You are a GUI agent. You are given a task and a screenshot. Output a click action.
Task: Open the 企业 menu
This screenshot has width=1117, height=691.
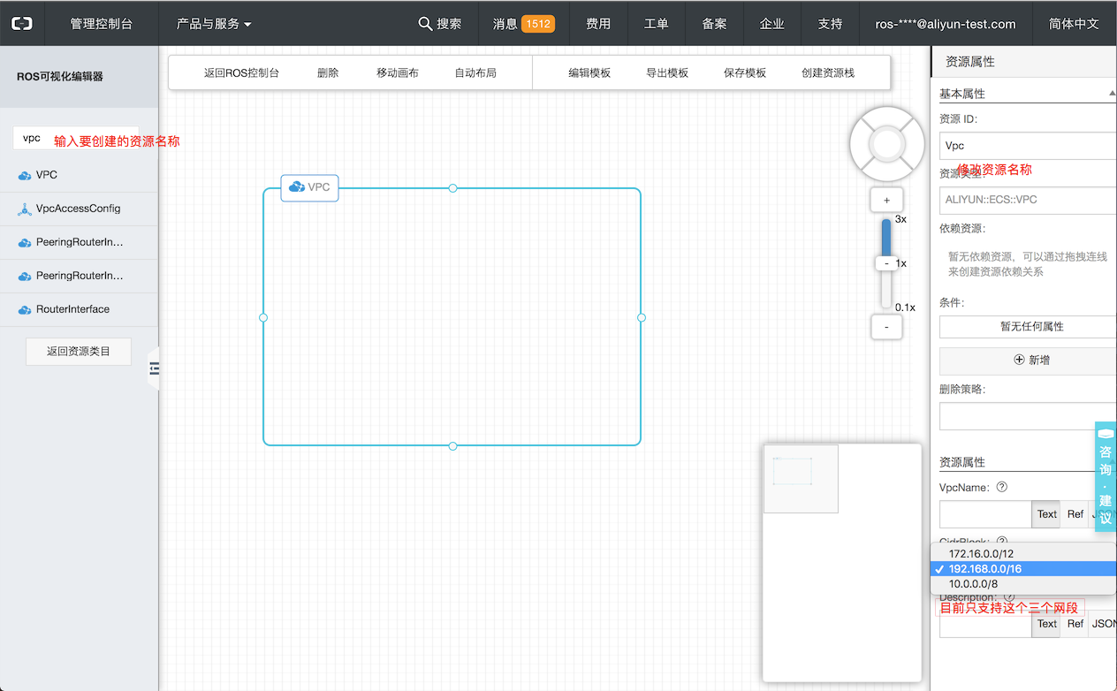pyautogui.click(x=772, y=24)
